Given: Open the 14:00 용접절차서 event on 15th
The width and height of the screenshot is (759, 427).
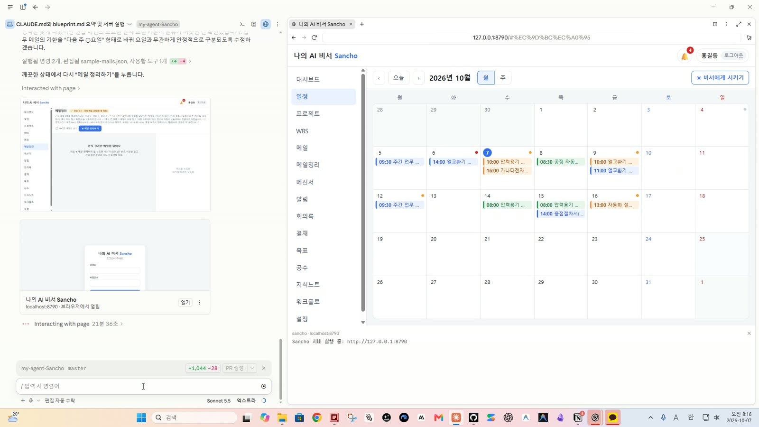Looking at the screenshot, I should click(x=561, y=214).
